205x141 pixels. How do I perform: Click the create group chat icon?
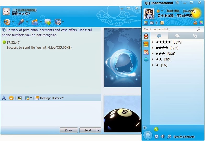click(48, 22)
